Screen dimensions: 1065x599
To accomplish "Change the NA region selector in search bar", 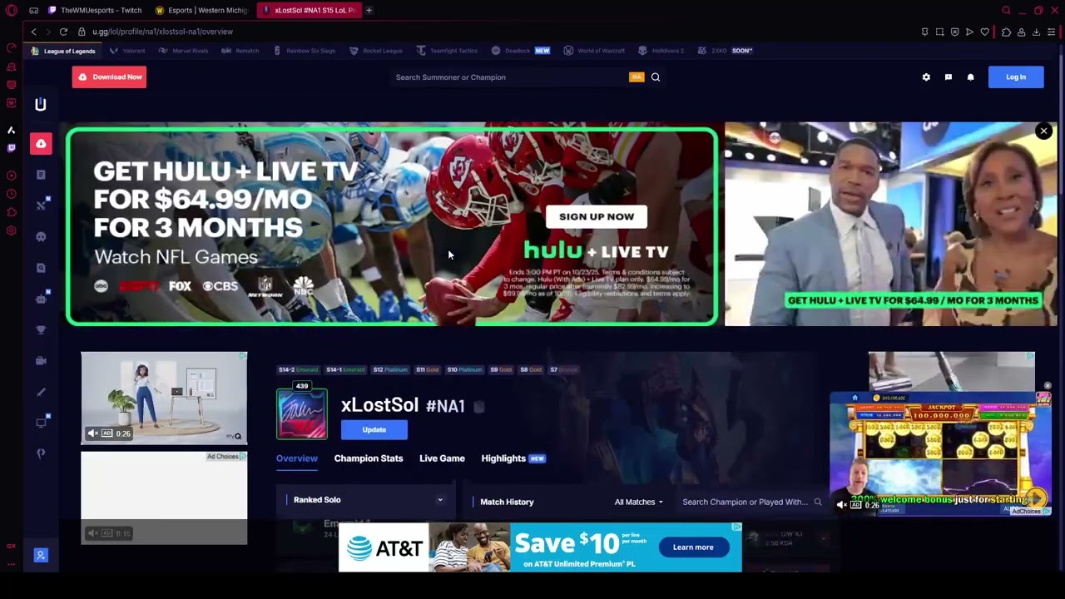I will click(637, 77).
